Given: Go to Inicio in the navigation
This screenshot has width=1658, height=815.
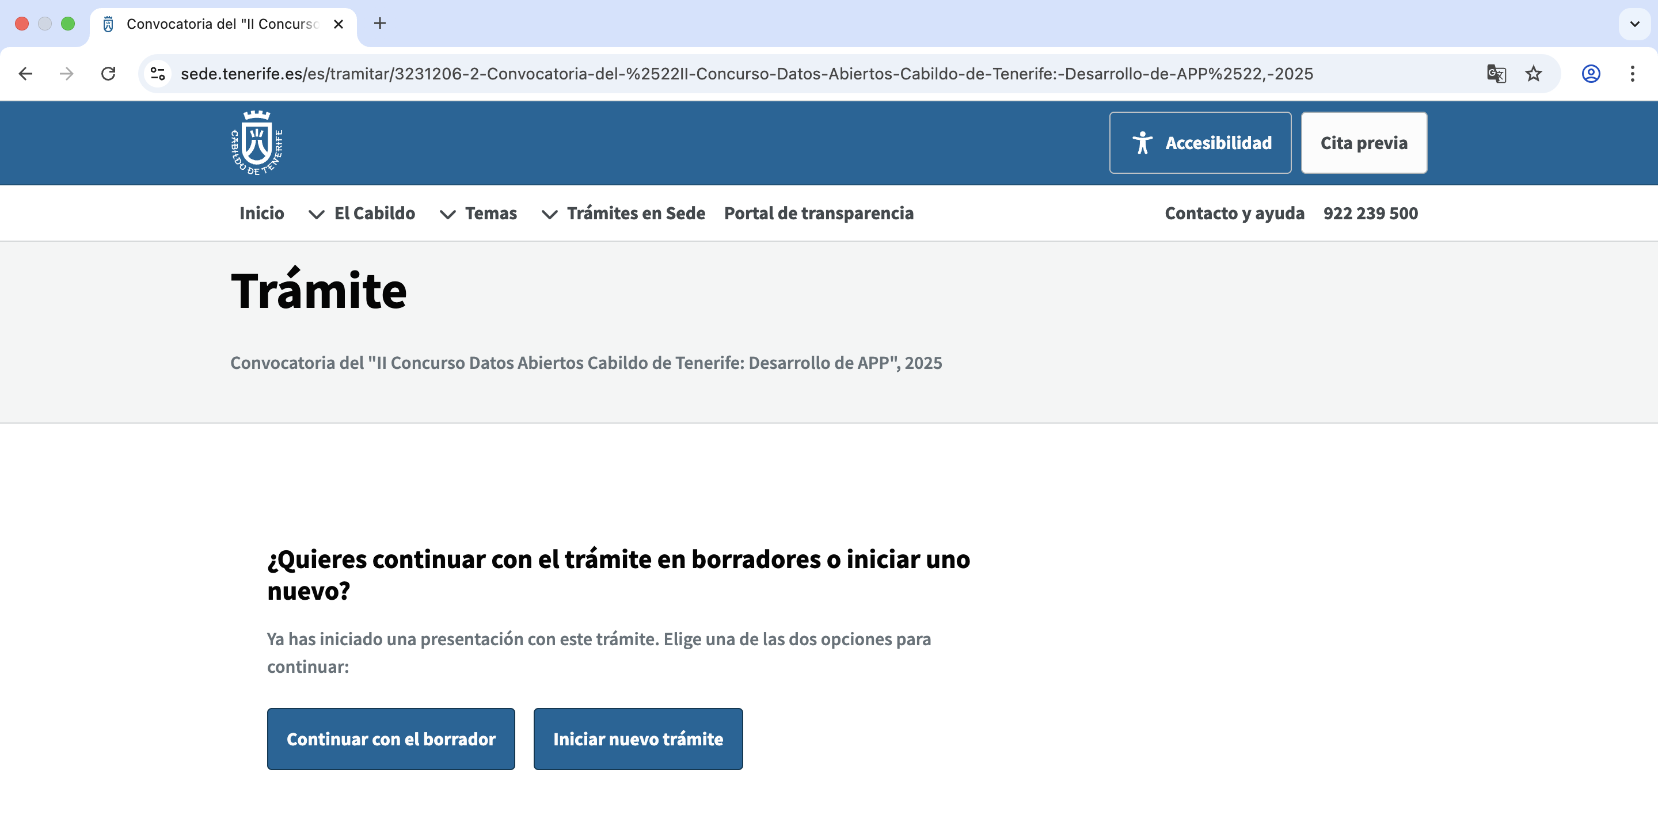Looking at the screenshot, I should click(261, 214).
